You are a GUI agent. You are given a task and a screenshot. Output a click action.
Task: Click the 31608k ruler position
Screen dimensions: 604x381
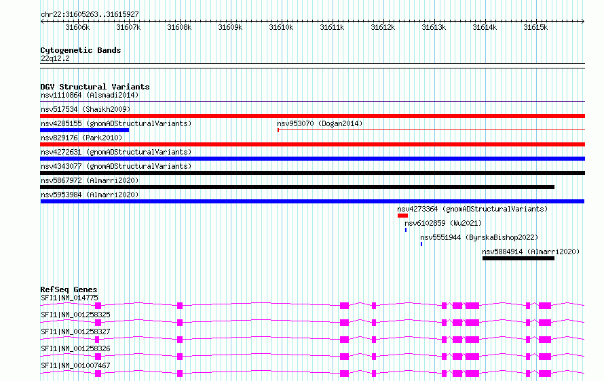coord(179,27)
